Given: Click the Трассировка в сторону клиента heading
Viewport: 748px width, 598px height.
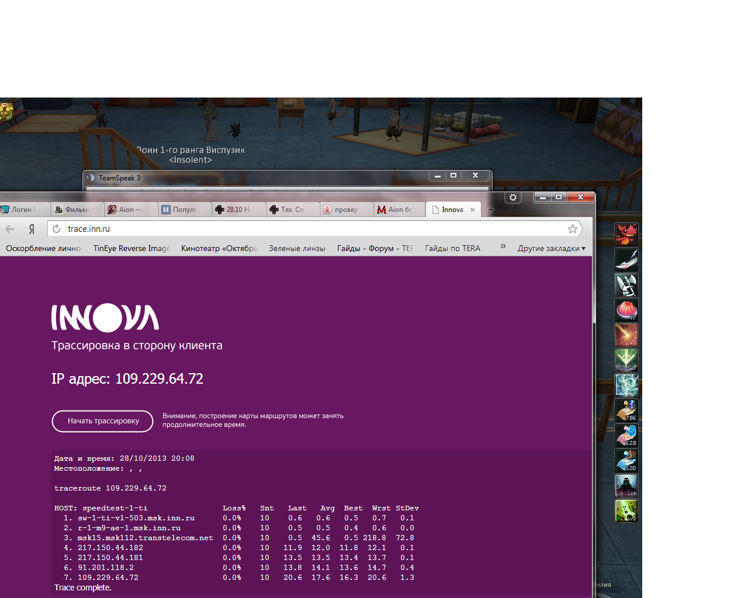Looking at the screenshot, I should (x=137, y=346).
